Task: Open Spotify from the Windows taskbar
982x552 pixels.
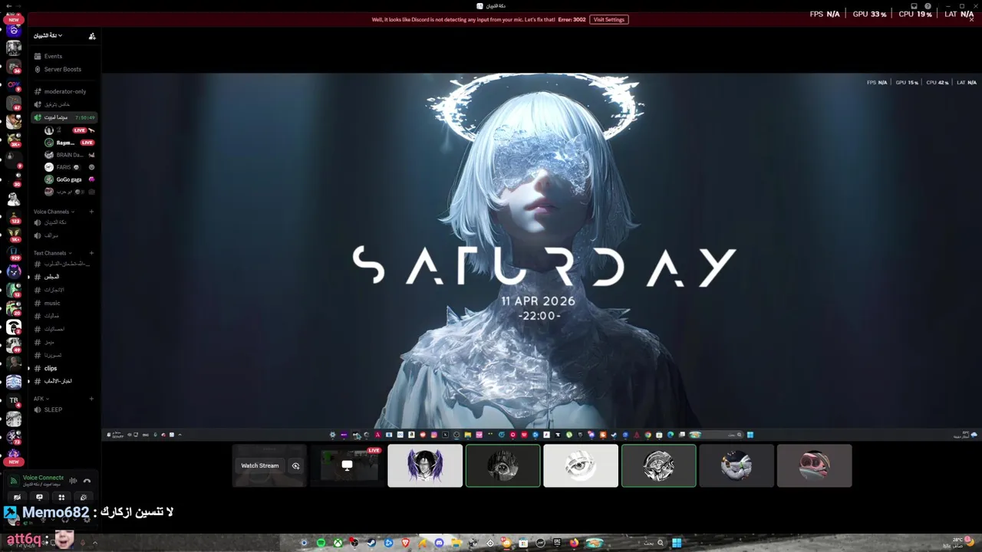Action: (321, 543)
